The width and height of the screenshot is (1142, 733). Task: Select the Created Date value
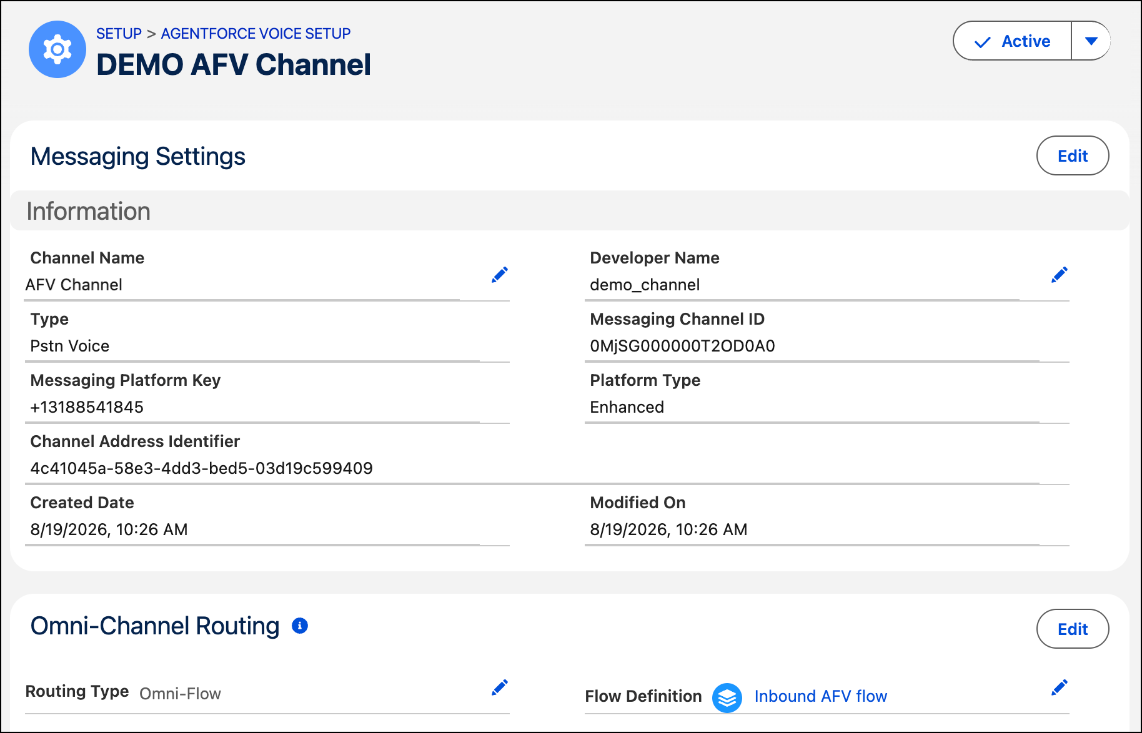pos(109,529)
